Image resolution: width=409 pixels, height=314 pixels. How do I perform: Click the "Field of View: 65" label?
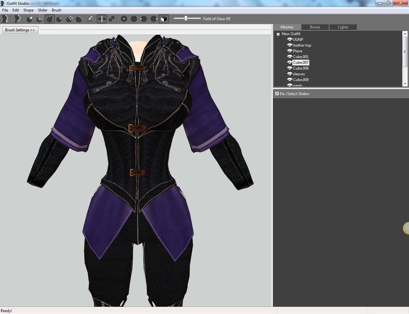[x=217, y=19]
